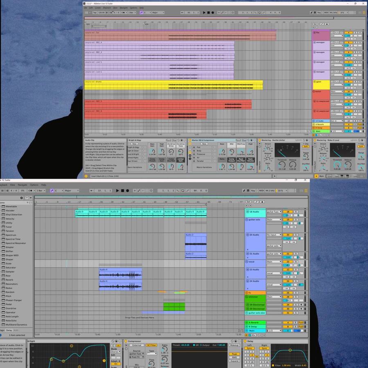Open root note C dropdown in upper window
The height and width of the screenshot is (368, 368).
147,13
